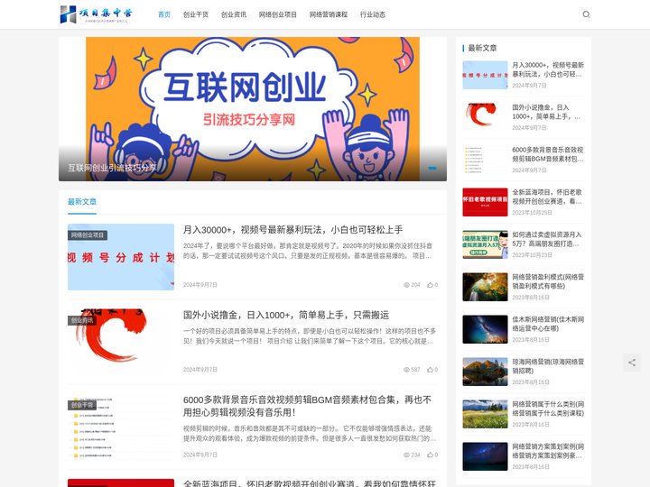Open the 创业资讯 menu item
This screenshot has height=487, width=650.
[234, 14]
